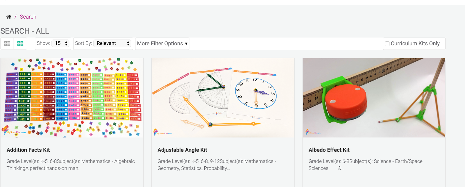Switch to grid view layout

[20, 44]
